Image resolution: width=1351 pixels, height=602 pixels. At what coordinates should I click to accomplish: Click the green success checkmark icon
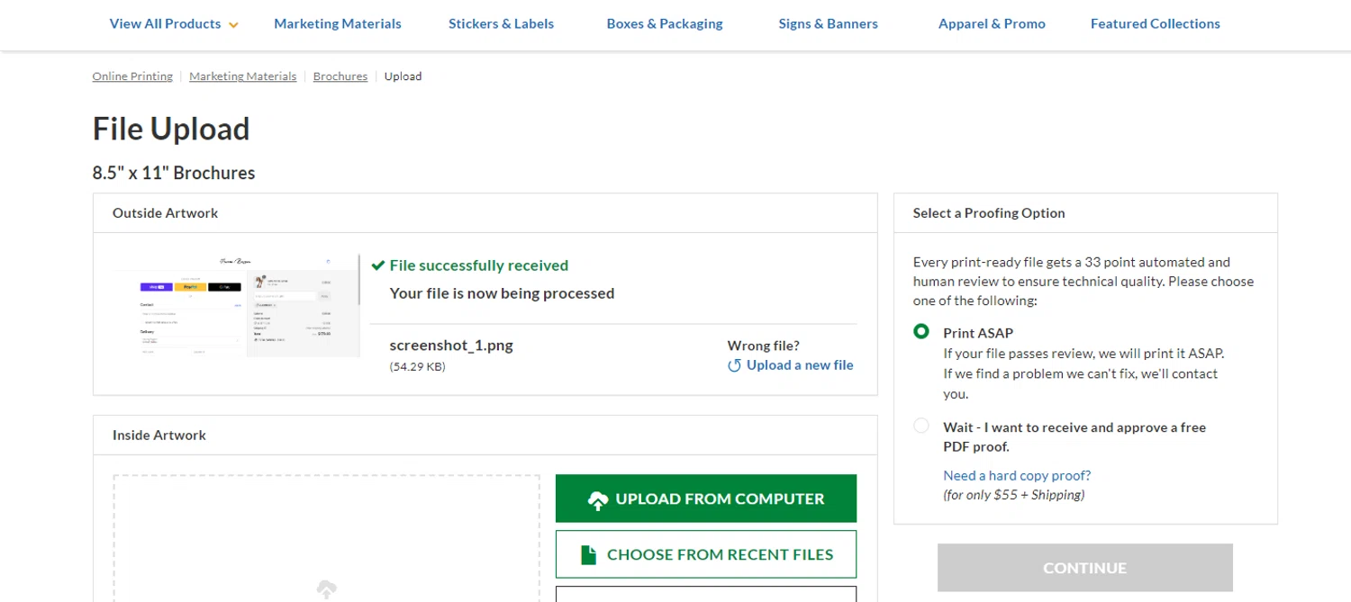(x=378, y=265)
